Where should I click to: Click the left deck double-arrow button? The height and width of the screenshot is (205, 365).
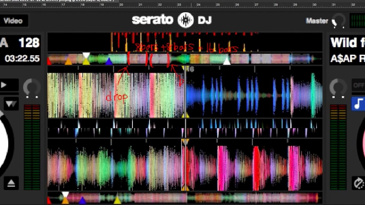(x=11, y=104)
